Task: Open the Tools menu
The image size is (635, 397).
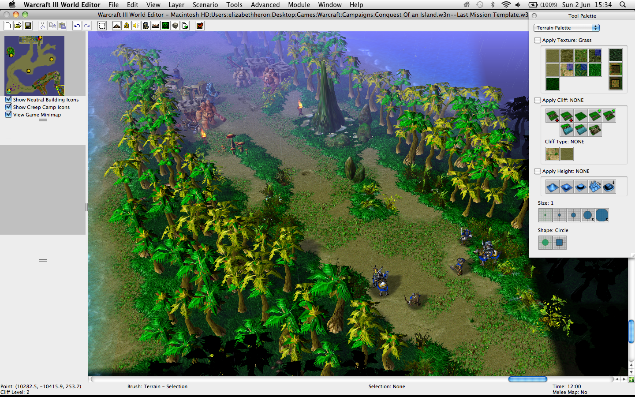Action: click(x=234, y=5)
